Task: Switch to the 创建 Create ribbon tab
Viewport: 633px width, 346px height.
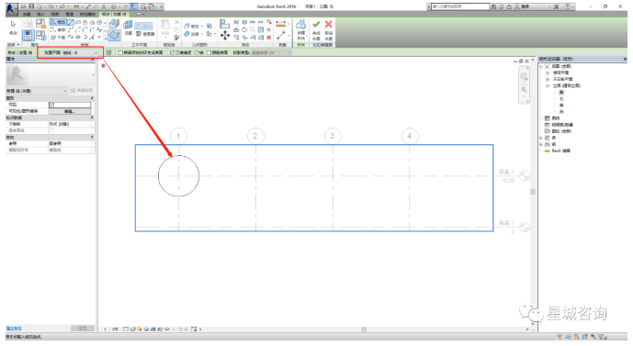Action: (x=27, y=14)
